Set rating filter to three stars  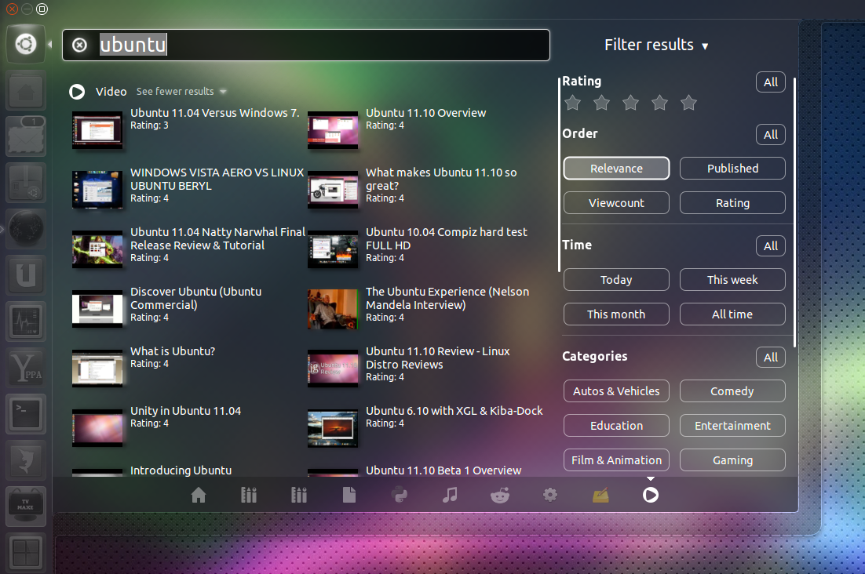pyautogui.click(x=630, y=103)
